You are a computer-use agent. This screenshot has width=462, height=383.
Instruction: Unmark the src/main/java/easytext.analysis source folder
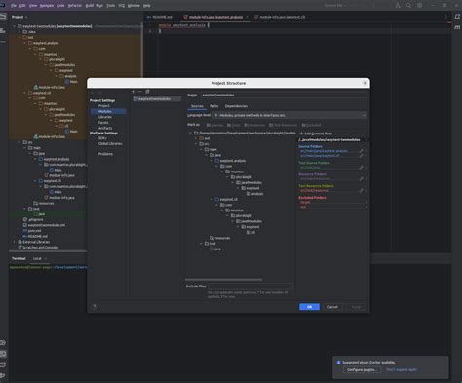pos(366,151)
